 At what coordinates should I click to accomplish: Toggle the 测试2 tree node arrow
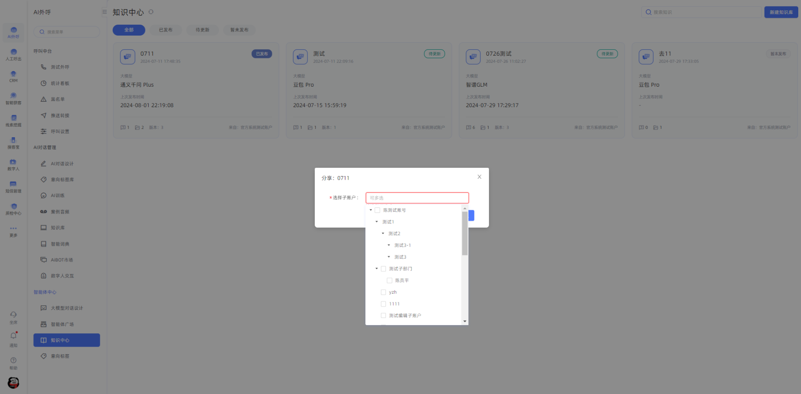pyautogui.click(x=383, y=233)
